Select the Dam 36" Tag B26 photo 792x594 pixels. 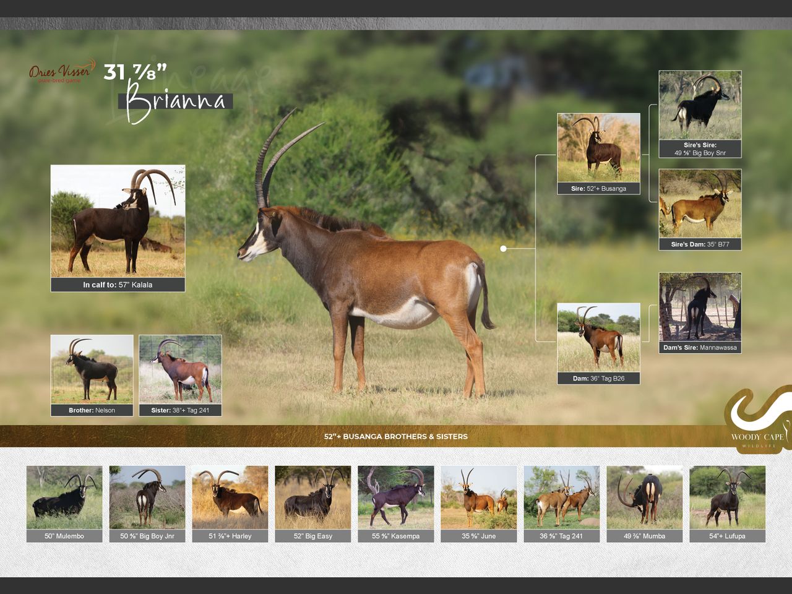click(x=598, y=337)
